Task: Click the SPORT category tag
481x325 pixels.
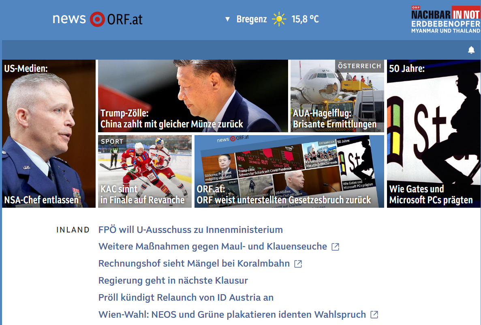Action: 112,141
